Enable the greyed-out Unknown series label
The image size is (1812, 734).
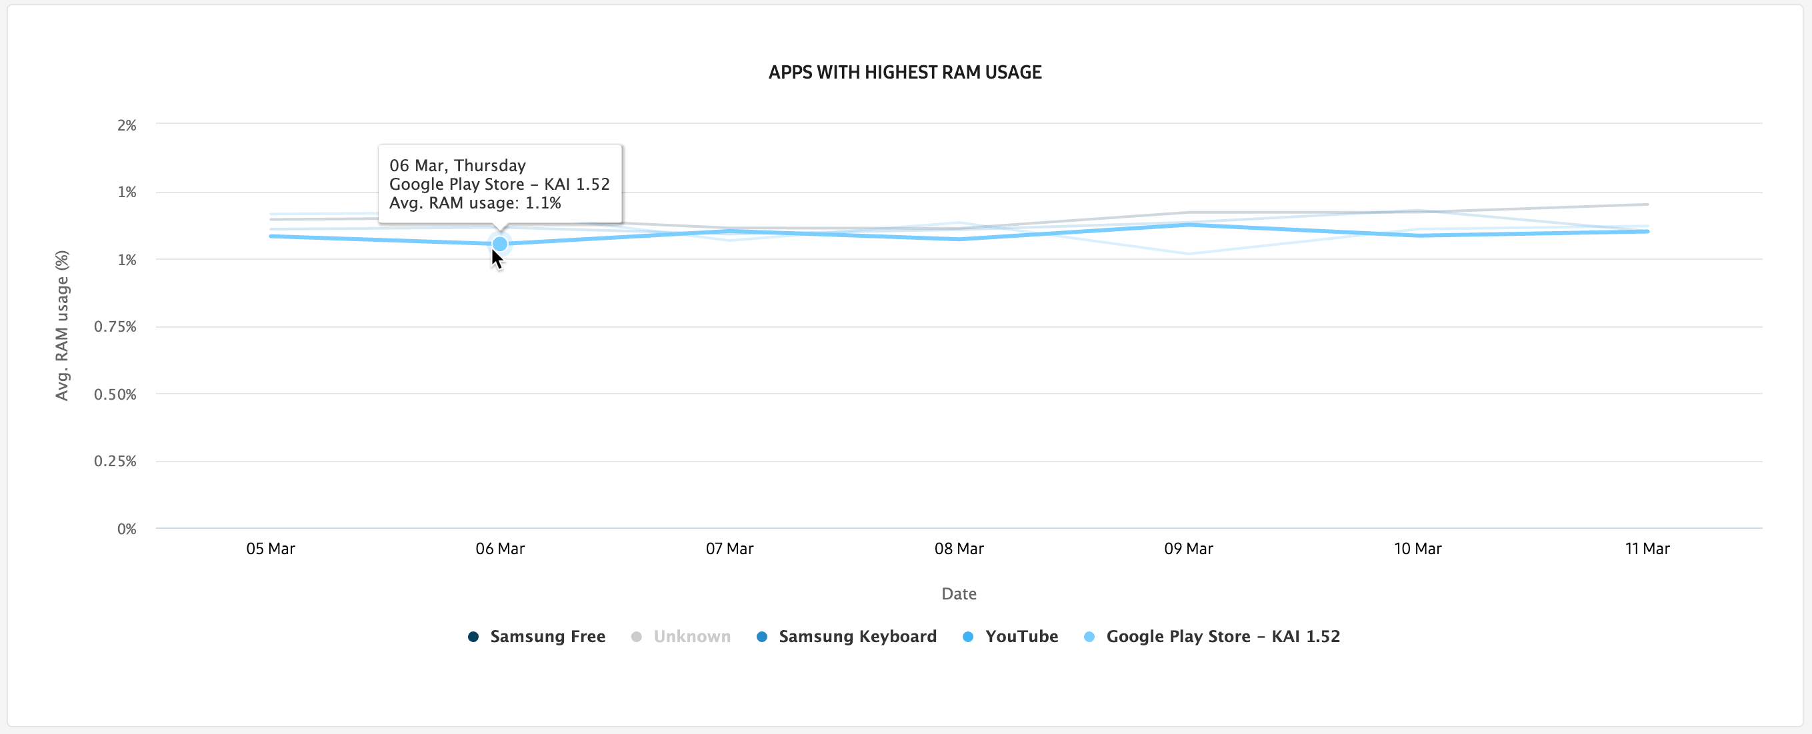[x=691, y=636]
